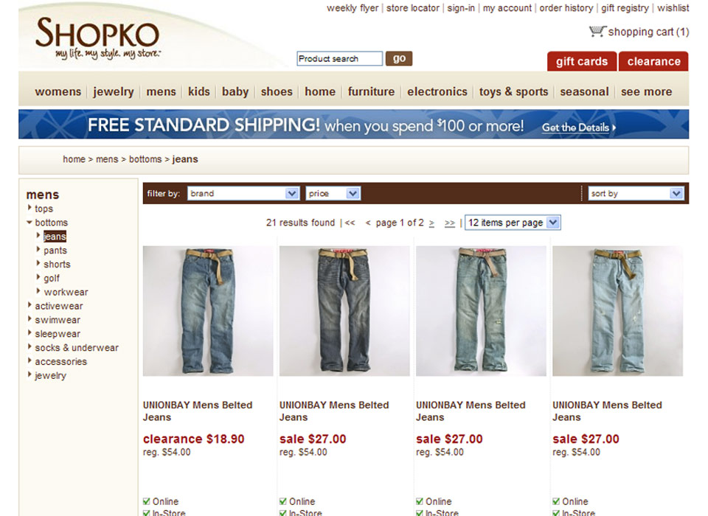Viewport: 708px width, 516px height.
Task: Open the electronics menu
Action: coord(437,91)
